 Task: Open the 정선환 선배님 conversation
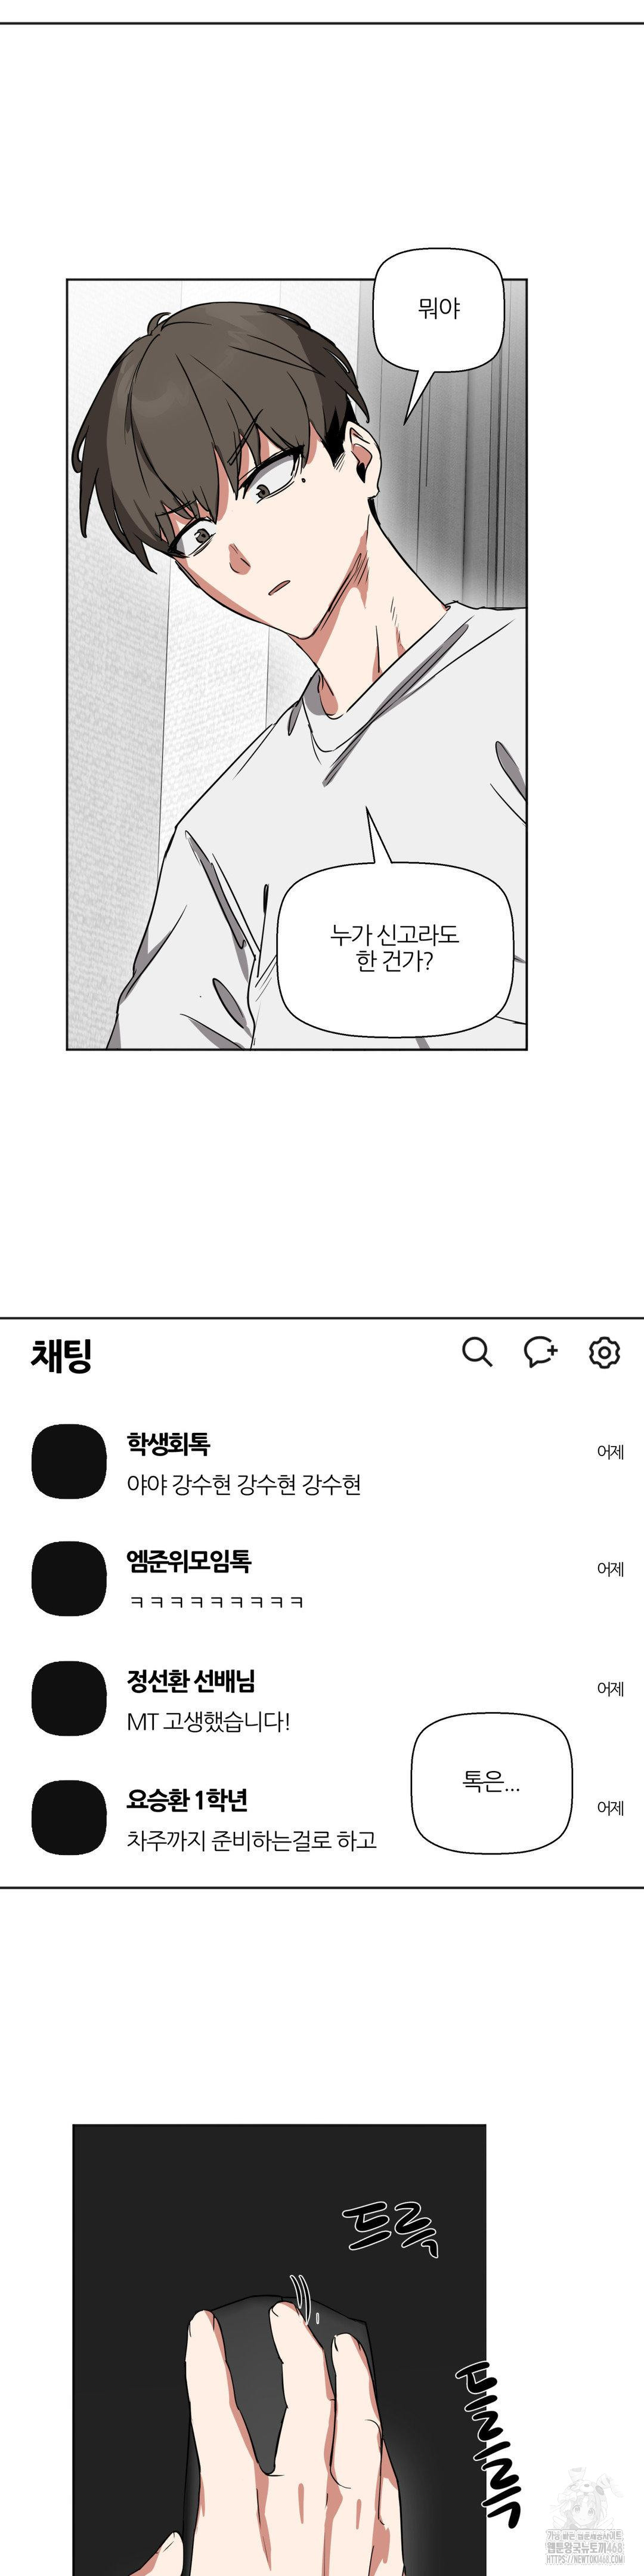point(322,1698)
